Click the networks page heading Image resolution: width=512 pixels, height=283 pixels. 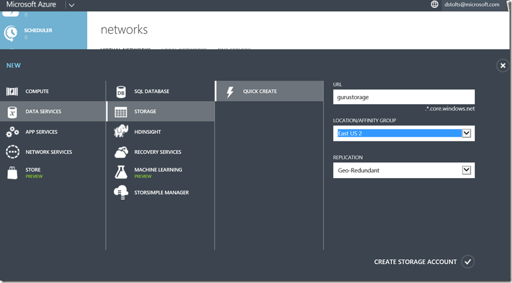(124, 30)
